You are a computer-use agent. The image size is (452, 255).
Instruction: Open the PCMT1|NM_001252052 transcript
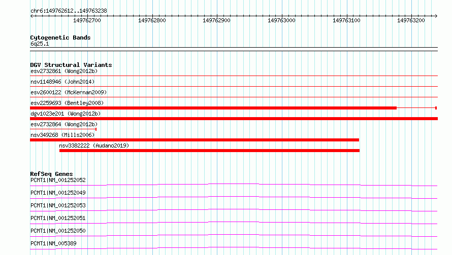point(58,180)
